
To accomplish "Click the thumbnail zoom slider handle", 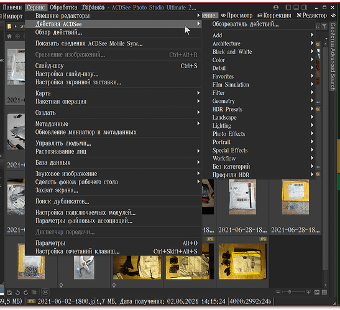I will [x=290, y=292].
